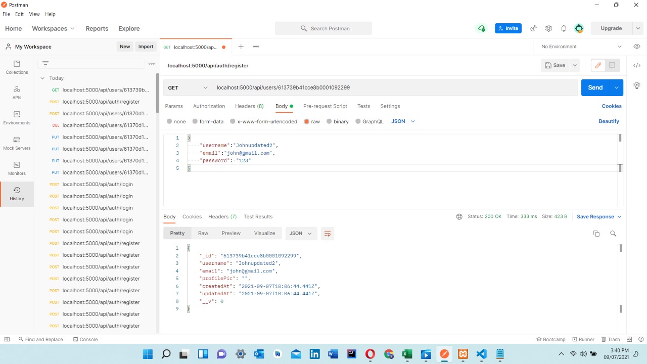Copy the response body with copy icon

point(596,234)
